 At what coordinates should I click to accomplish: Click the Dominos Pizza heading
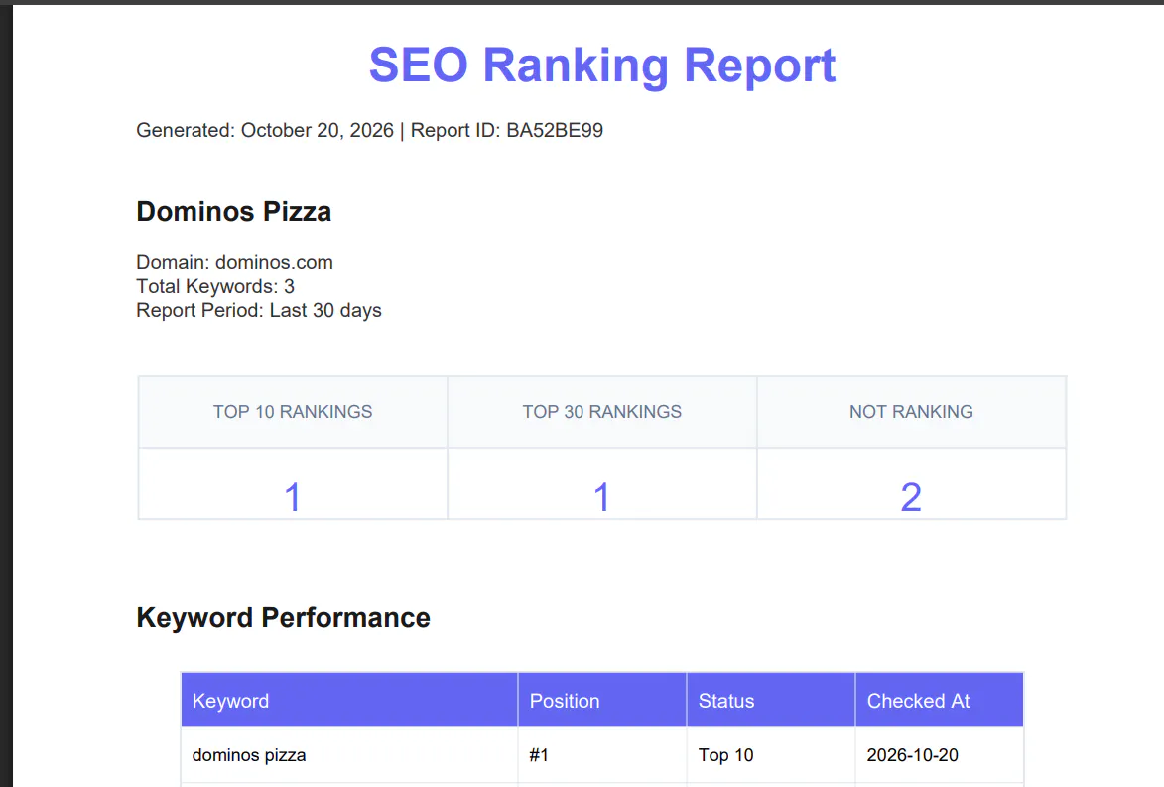234,212
